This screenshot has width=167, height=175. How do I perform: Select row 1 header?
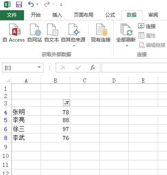[6, 88]
